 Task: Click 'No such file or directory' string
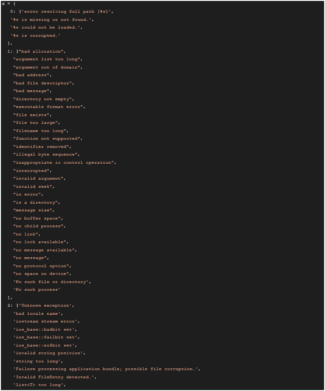pos(51,282)
